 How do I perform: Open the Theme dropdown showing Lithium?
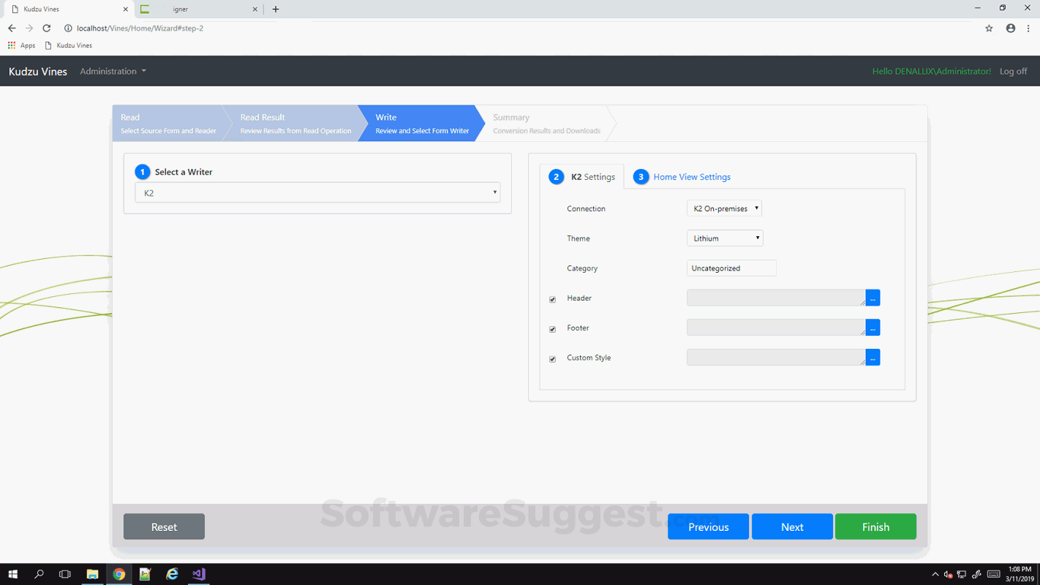[x=725, y=238]
